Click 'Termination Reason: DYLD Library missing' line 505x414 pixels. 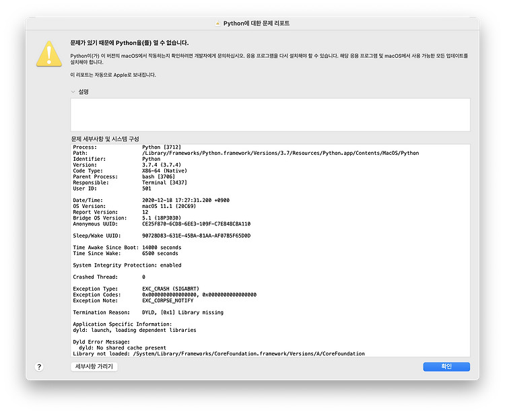(148, 312)
